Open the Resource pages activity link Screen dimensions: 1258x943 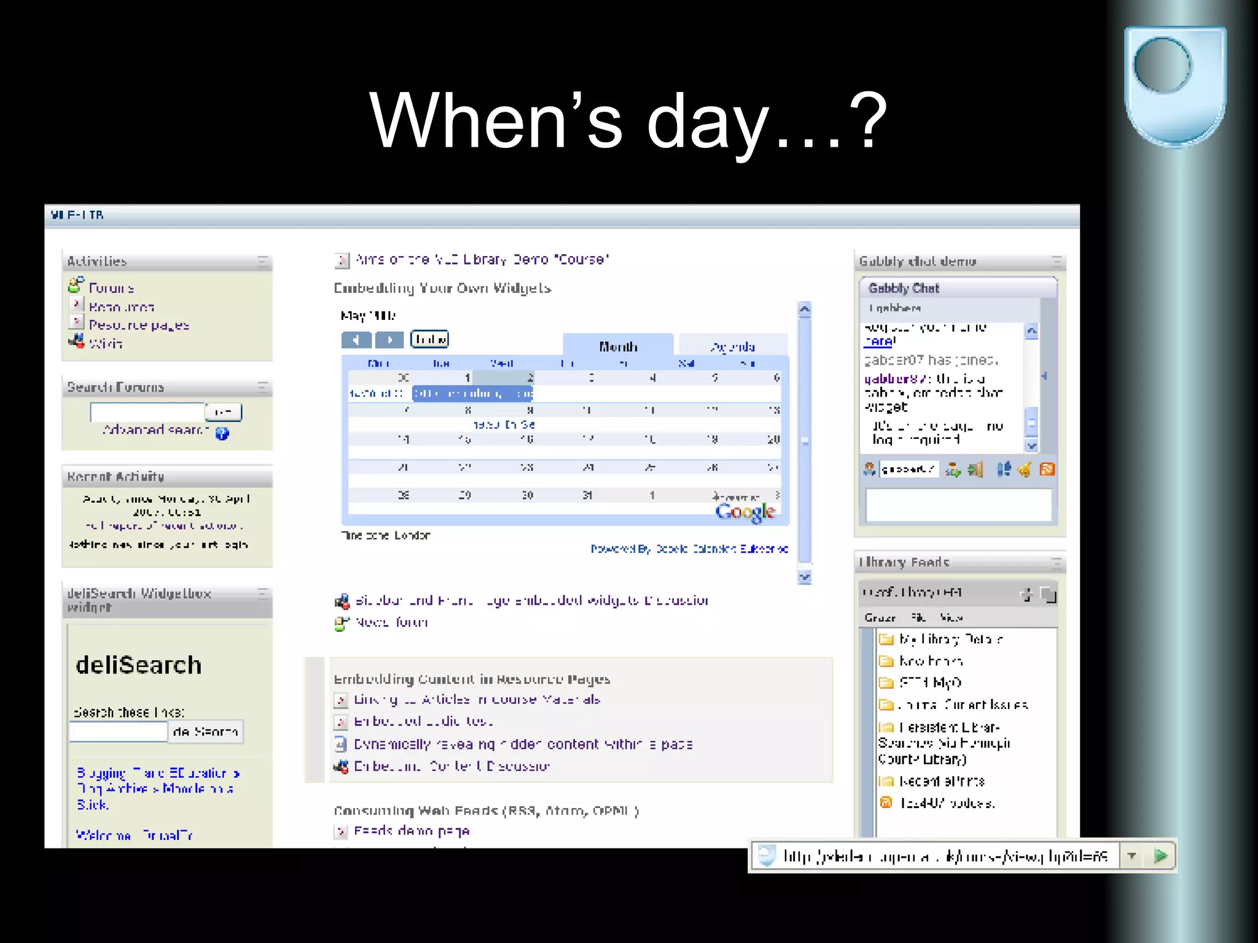(x=139, y=325)
